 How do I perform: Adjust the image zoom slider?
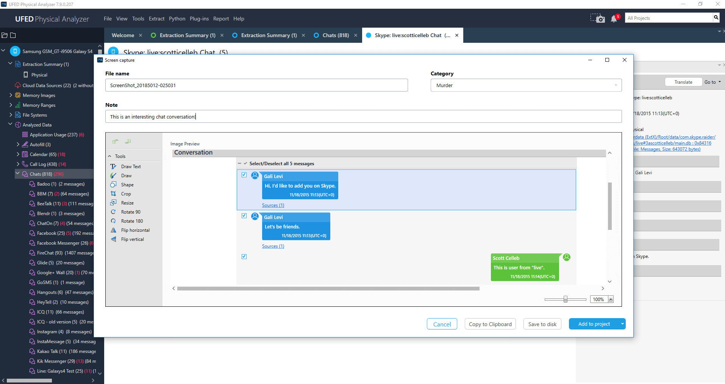[565, 299]
